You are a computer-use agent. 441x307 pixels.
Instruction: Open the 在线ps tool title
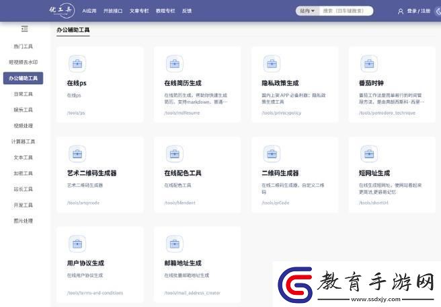[77, 83]
